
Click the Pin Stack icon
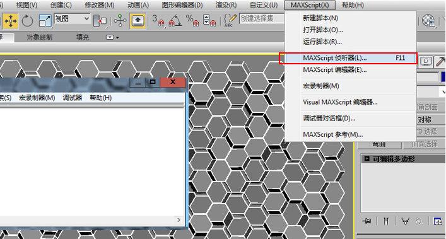(367, 221)
